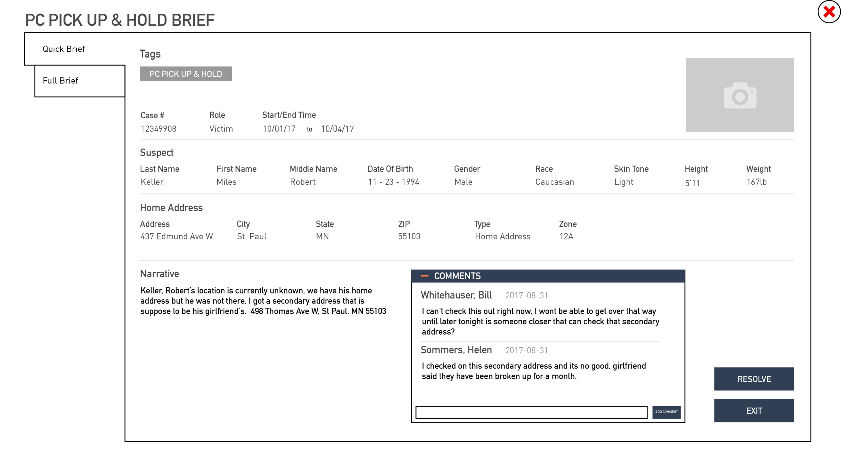Click the narrative text paragraph

pos(263,301)
